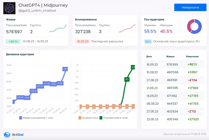Click the -4'704 change value
Image resolution: width=209 pixels, height=140 pixels.
pyautogui.click(x=192, y=80)
